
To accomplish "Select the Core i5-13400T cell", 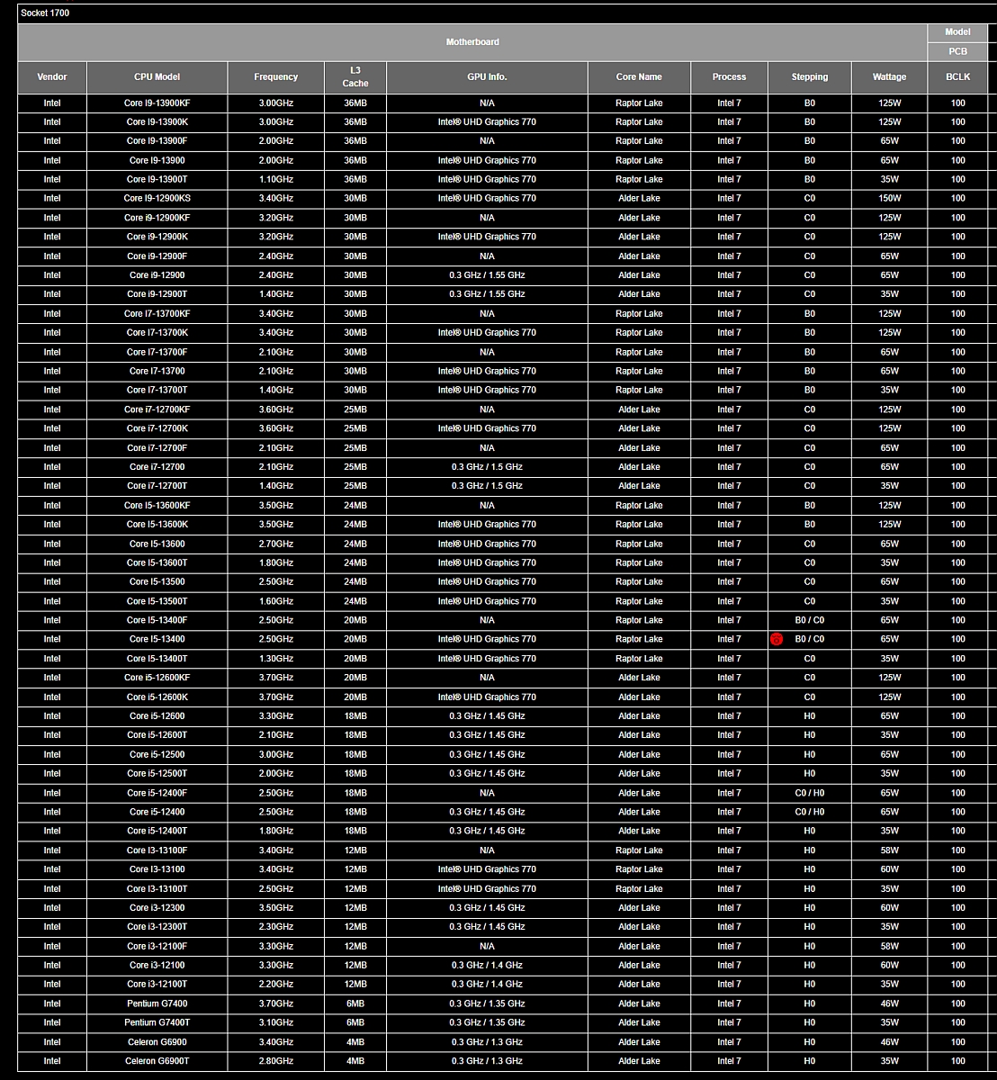I will coord(157,659).
